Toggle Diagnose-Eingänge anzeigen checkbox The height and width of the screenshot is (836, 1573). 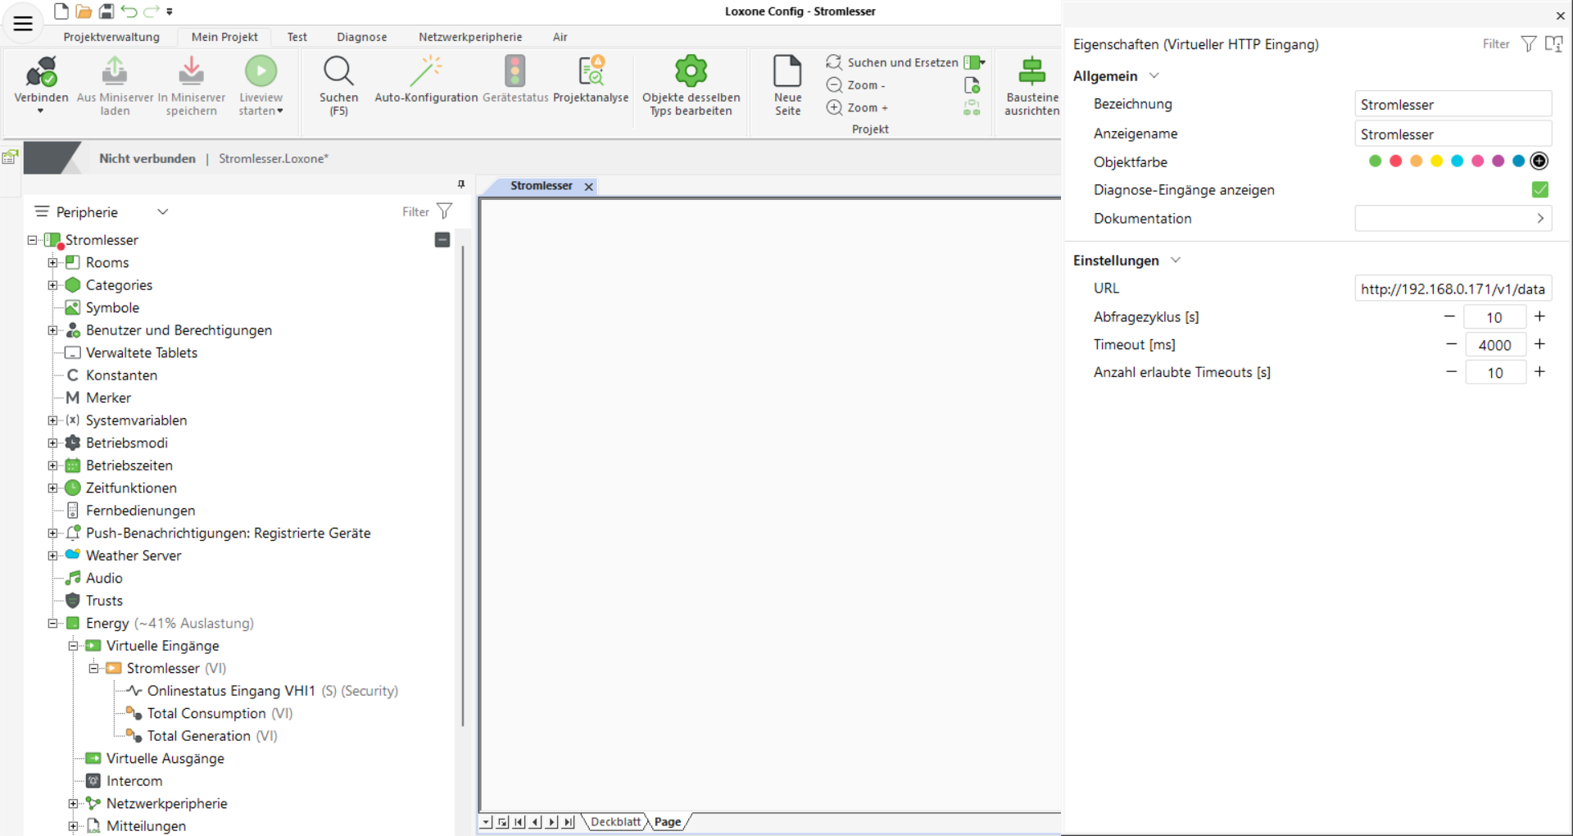point(1539,190)
